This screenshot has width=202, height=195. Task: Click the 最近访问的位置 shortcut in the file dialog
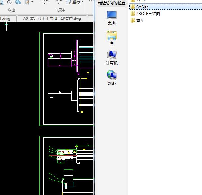tap(112, 3)
